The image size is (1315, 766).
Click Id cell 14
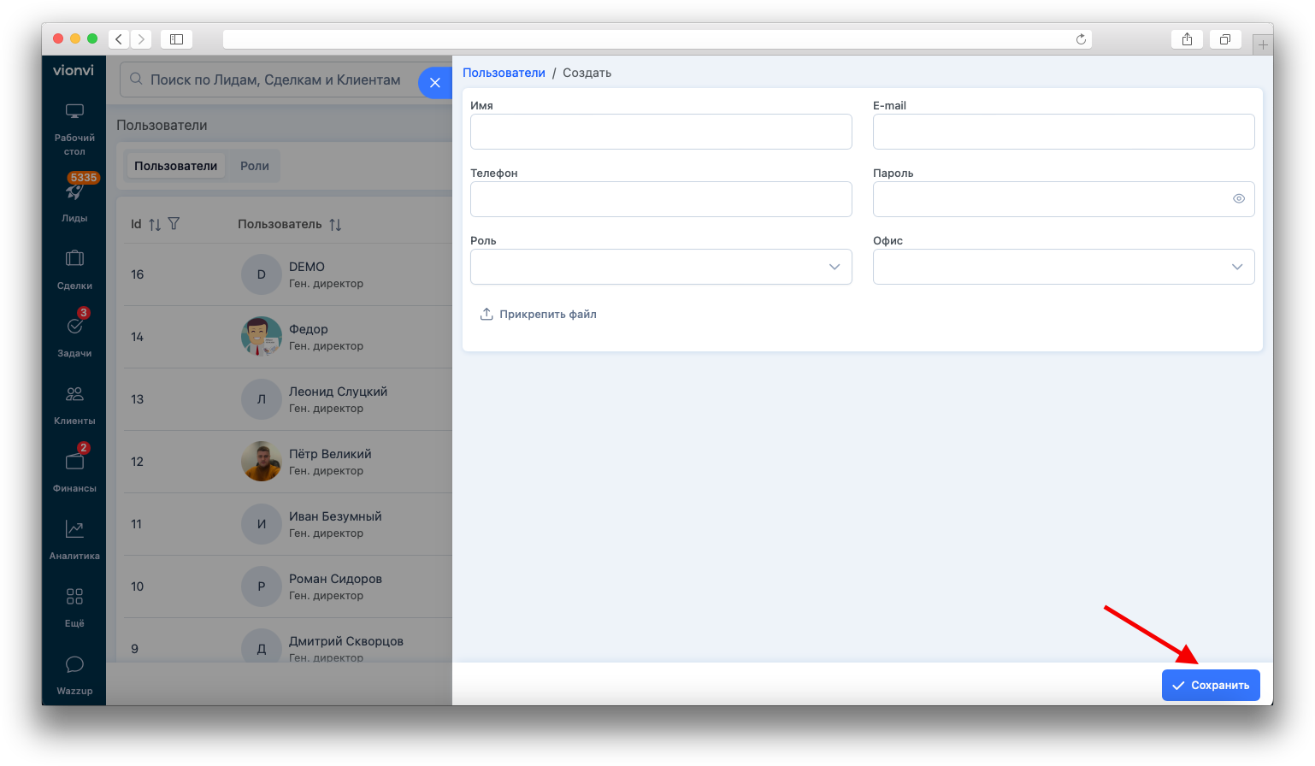click(x=138, y=337)
